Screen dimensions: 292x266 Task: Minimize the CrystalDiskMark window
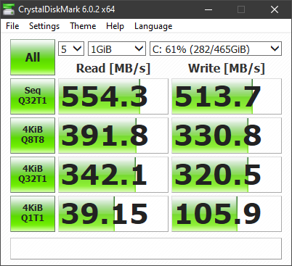[x=208, y=9]
